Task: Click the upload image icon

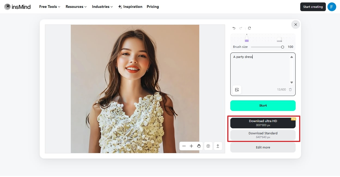Action: (218, 146)
